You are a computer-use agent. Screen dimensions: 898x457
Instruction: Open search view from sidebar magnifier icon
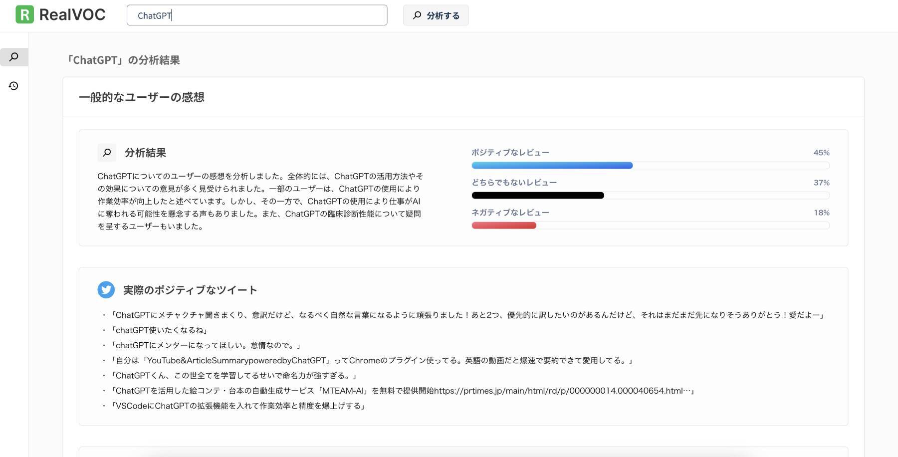pos(14,57)
